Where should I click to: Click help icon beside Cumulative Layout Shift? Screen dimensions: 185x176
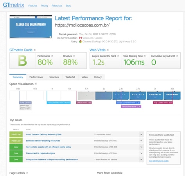(177, 56)
